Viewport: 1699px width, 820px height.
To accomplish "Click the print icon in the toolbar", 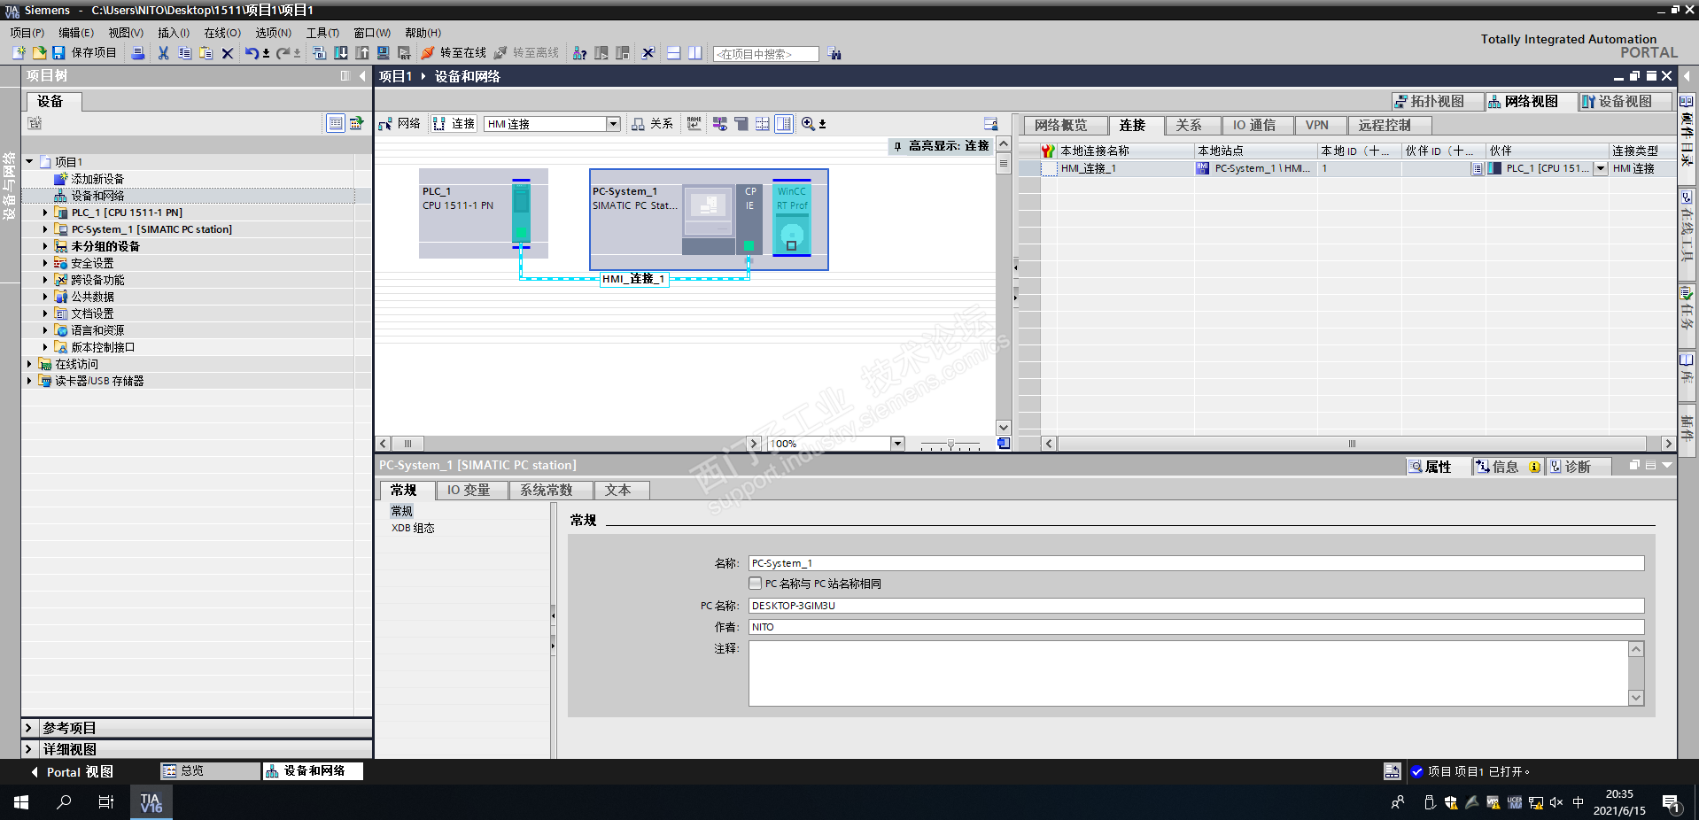I will pos(138,53).
